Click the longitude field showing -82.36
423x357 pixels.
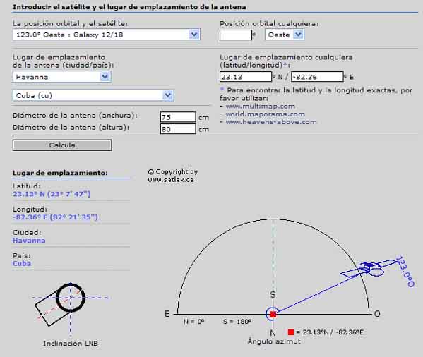point(317,77)
